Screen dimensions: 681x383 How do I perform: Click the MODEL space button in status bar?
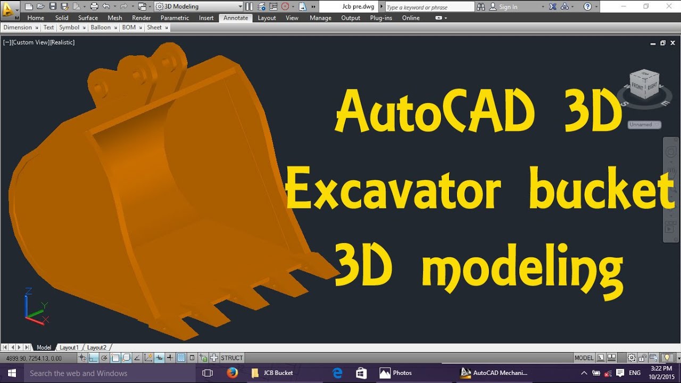coord(584,358)
